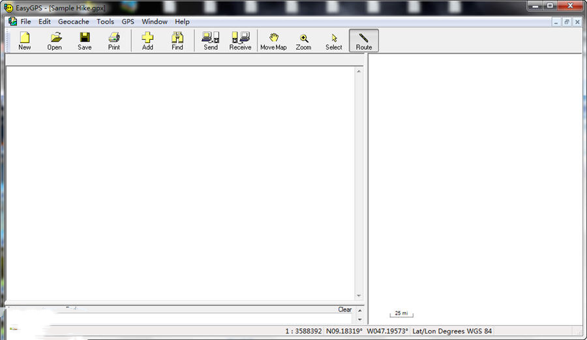
Task: Minimize the EasyGPS application window
Action: click(x=535, y=6)
